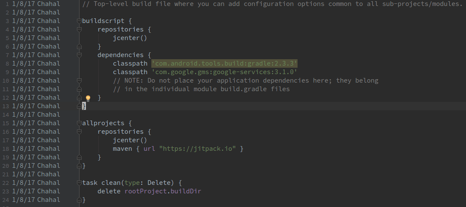Viewport: 466px width, 207px height.
Task: Collapse the allprojects block fold marker
Action: coord(79,123)
